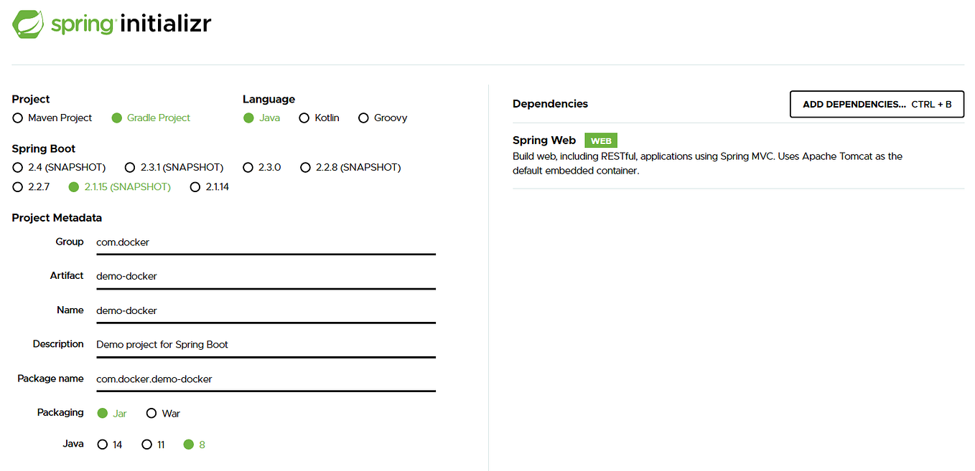Click the Group input field
975x471 pixels.
266,242
